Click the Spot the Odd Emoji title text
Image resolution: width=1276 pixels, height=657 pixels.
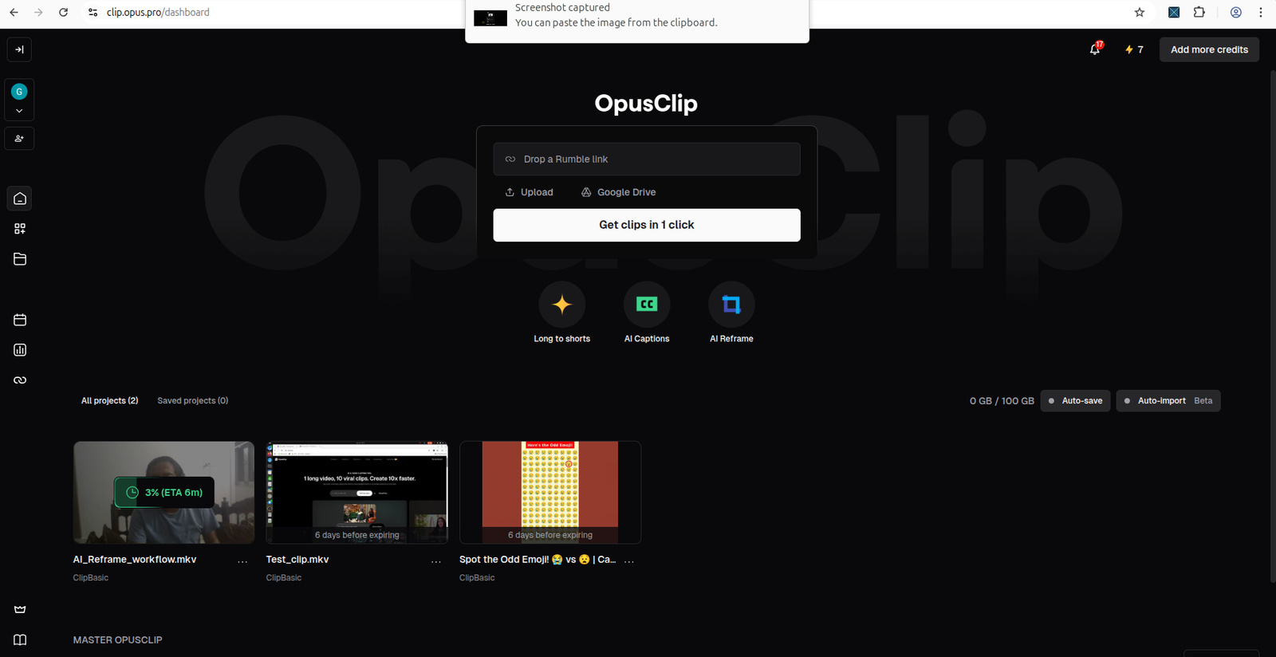538,560
